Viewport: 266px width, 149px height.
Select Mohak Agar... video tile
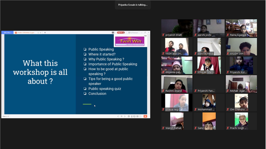click(x=241, y=84)
